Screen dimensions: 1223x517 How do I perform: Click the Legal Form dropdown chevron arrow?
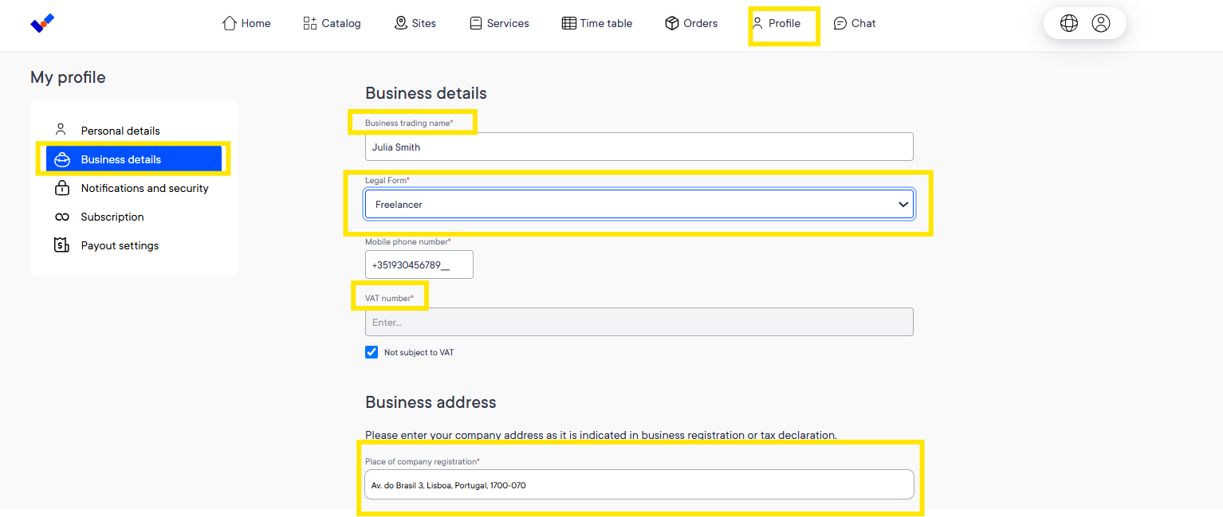tap(903, 205)
